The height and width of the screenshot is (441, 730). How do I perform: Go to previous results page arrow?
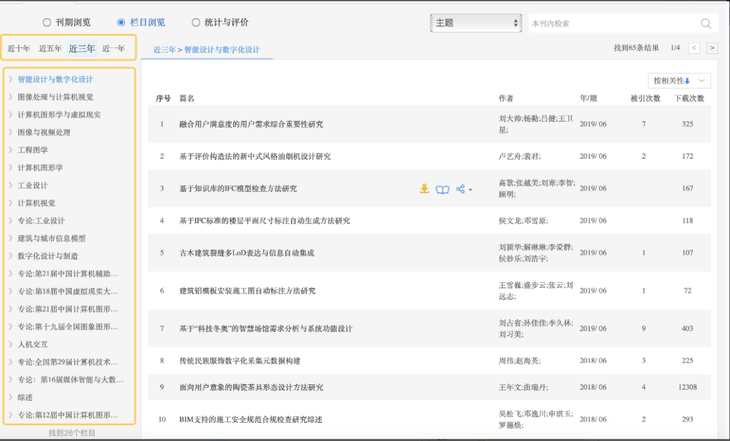point(693,48)
